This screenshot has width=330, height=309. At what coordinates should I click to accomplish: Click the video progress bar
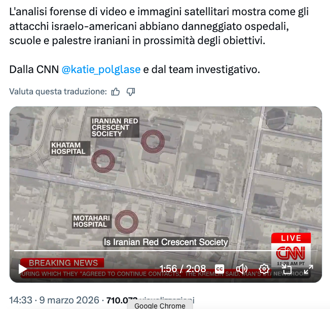pos(166,251)
